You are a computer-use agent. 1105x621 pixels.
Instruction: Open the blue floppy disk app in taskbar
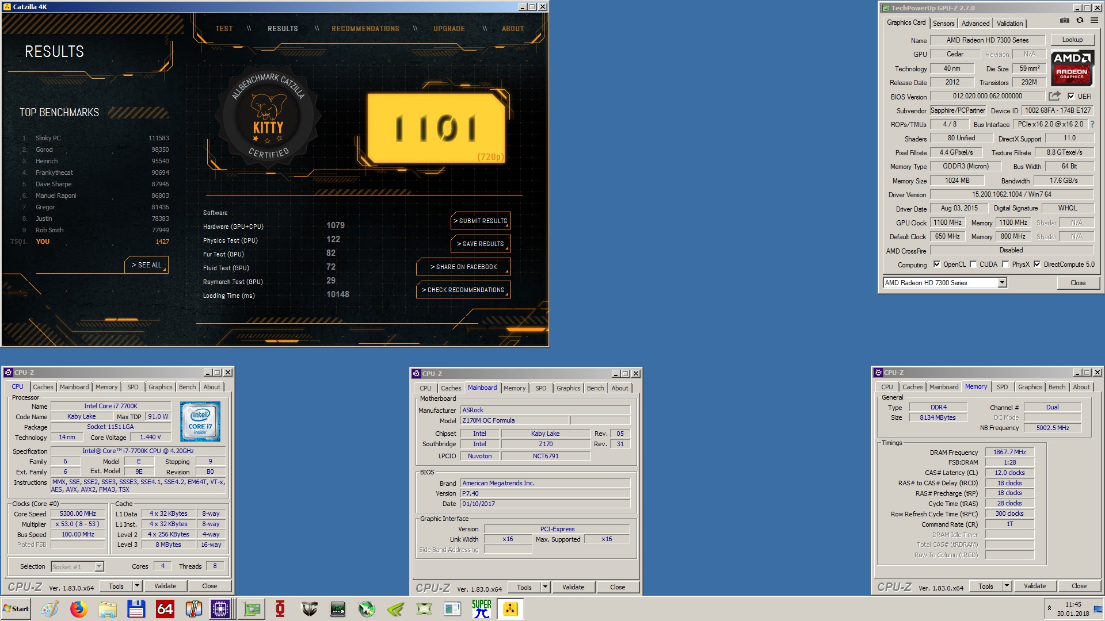[x=136, y=609]
